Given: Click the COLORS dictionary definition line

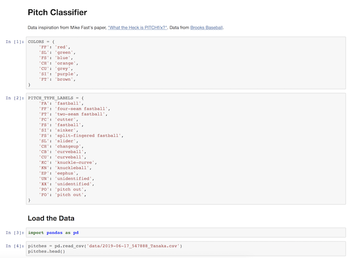Looking at the screenshot, I should point(42,41).
